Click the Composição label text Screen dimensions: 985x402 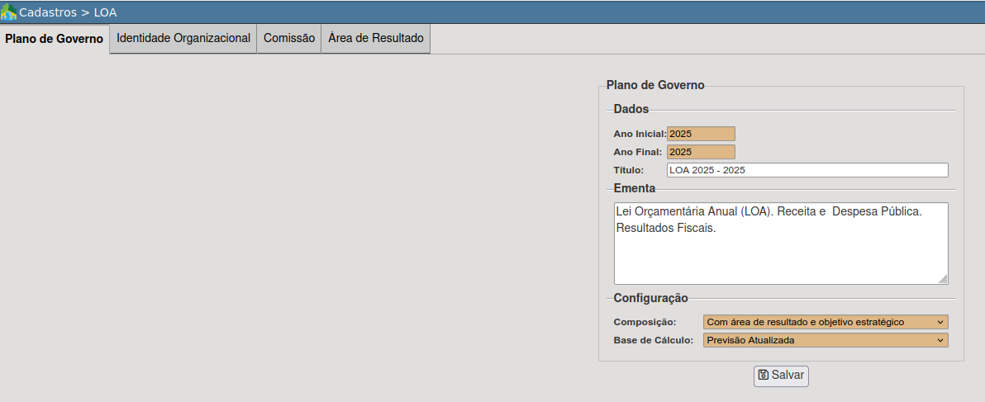[x=645, y=322]
